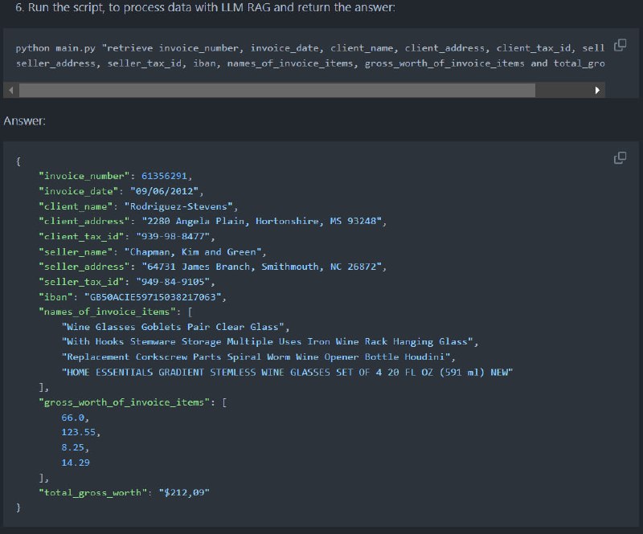The width and height of the screenshot is (643, 534).
Task: Click the right arrow of the code scrollbar
Action: 597,90
